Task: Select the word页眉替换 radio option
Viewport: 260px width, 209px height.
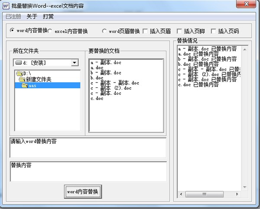Action: [104, 31]
